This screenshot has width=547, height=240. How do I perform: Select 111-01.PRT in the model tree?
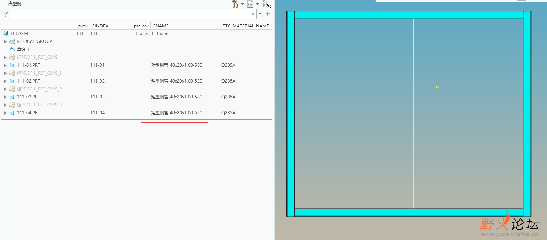pyautogui.click(x=28, y=65)
